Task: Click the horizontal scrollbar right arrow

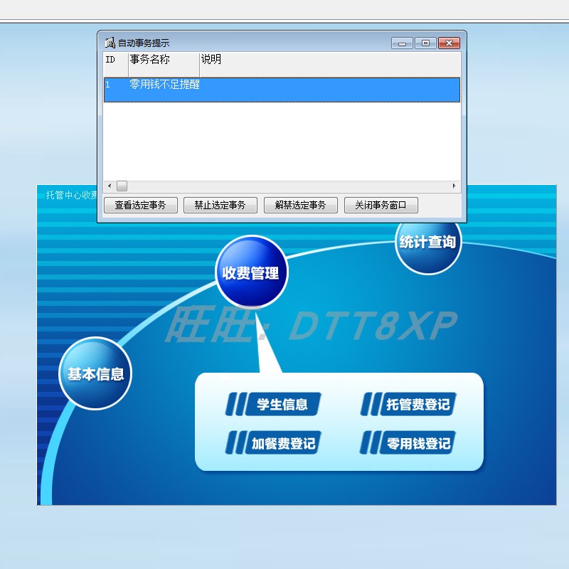Action: [454, 186]
